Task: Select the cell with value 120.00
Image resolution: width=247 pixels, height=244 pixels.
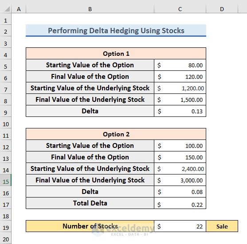Action: point(180,77)
